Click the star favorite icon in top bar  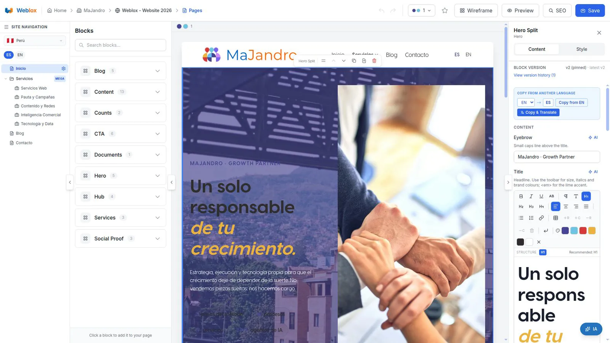[445, 11]
